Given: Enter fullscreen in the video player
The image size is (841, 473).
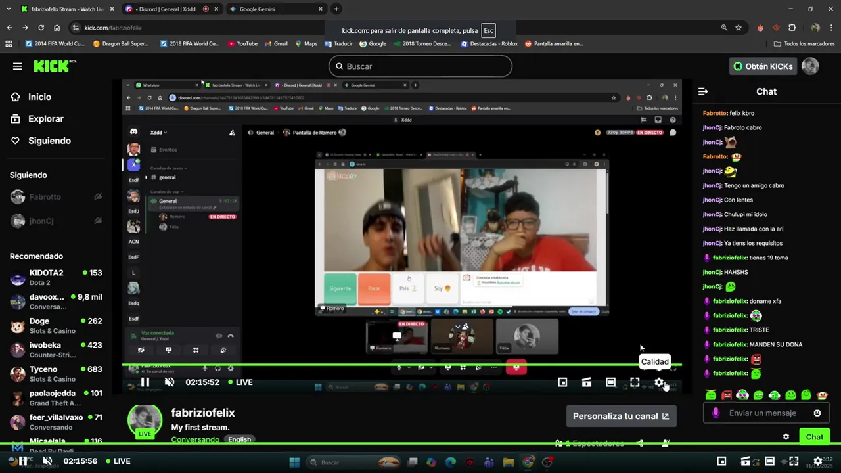Looking at the screenshot, I should (x=635, y=382).
